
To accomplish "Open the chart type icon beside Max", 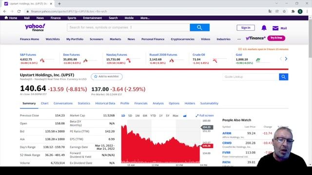I will [x=185, y=116].
